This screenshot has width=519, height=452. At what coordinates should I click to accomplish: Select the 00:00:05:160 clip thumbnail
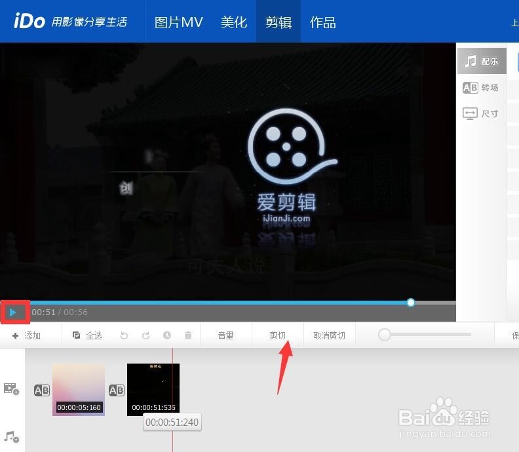[x=79, y=390]
